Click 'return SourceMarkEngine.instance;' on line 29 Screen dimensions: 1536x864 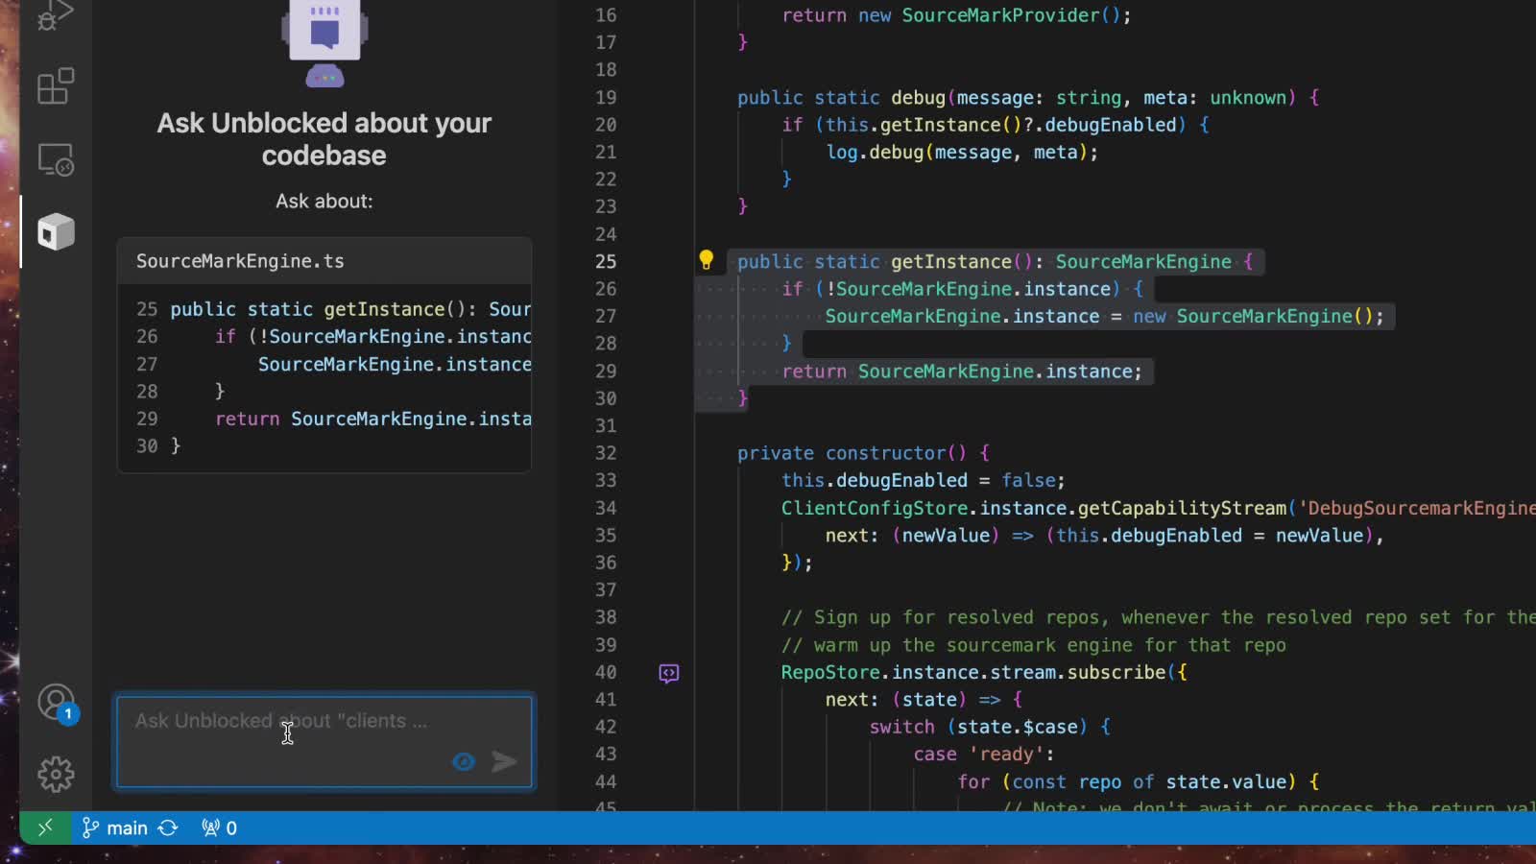click(x=962, y=372)
